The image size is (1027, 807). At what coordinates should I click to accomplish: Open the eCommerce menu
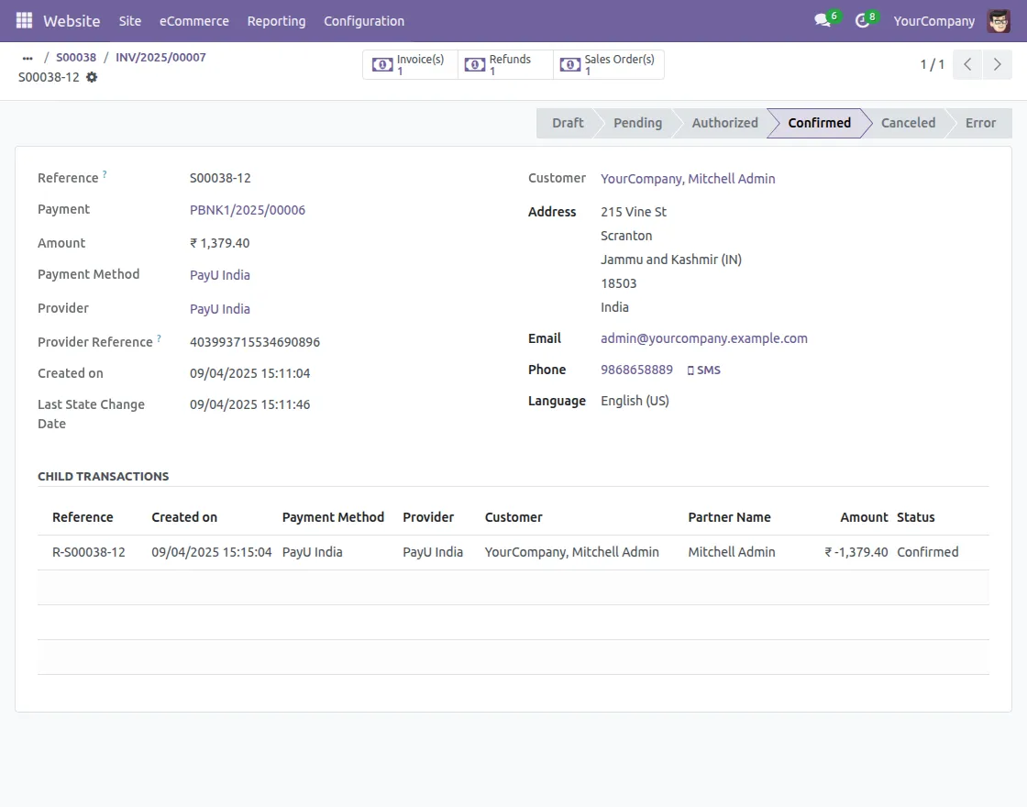[x=194, y=20]
